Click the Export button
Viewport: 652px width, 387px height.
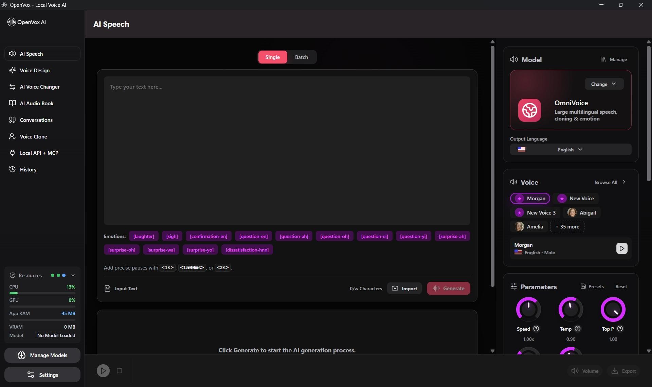[x=624, y=371]
